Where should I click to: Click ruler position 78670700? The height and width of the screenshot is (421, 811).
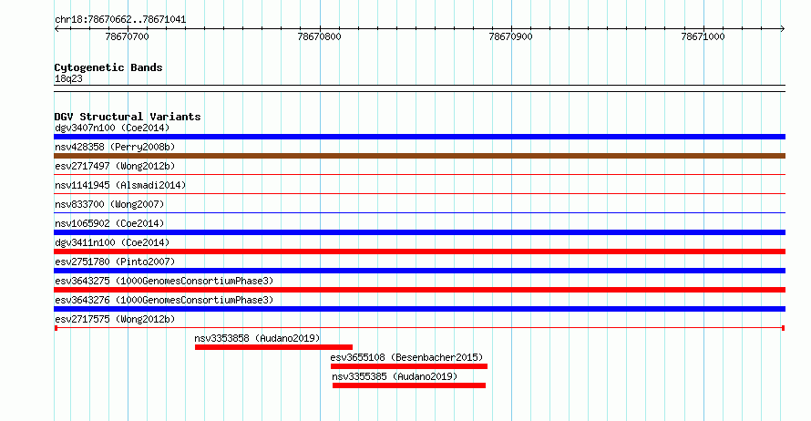click(x=127, y=36)
